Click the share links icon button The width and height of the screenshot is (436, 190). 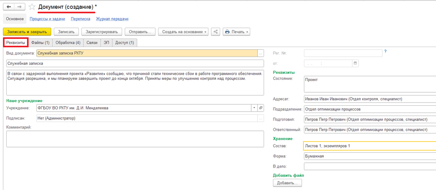(216, 32)
